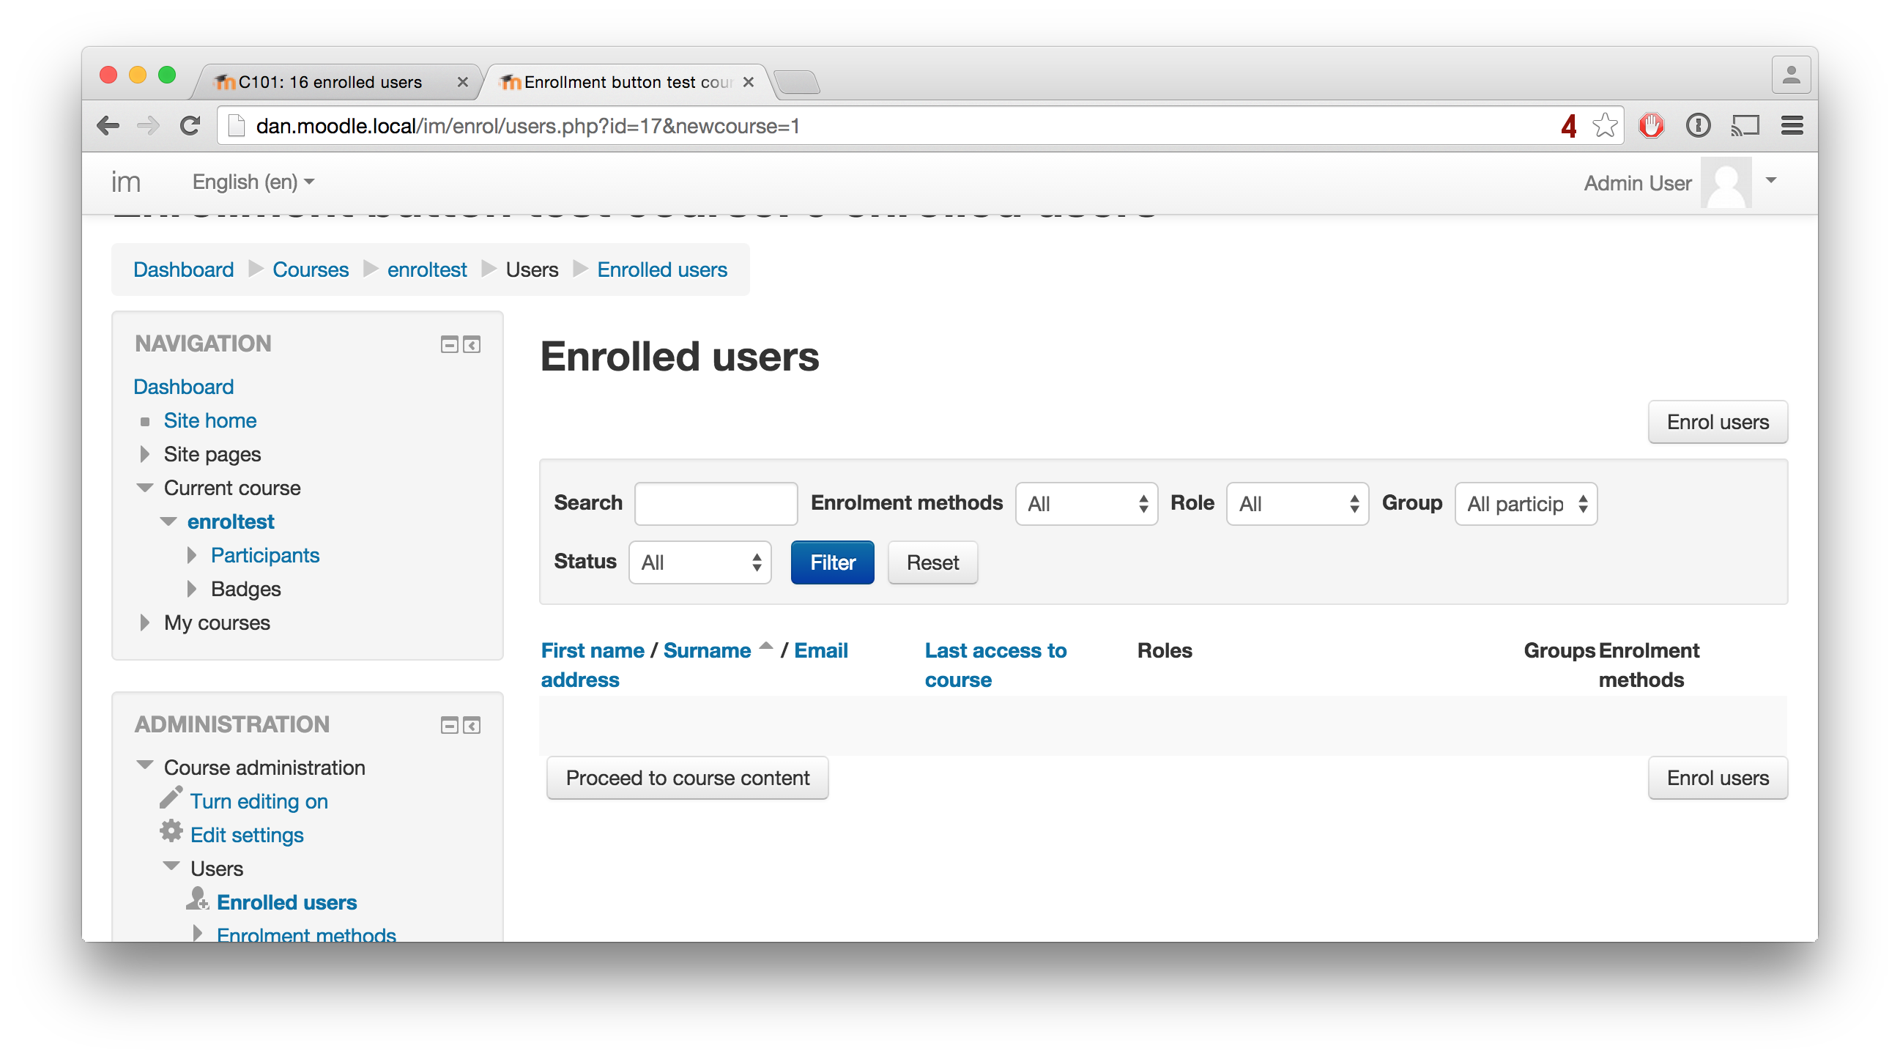The image size is (1900, 1059).
Task: Hide the Administration block with its minus icon
Action: (x=449, y=726)
